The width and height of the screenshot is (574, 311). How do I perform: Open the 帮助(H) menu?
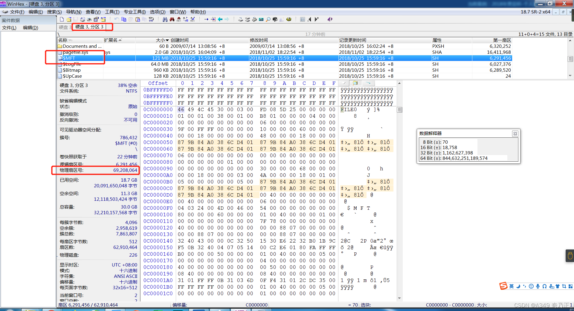tap(198, 12)
